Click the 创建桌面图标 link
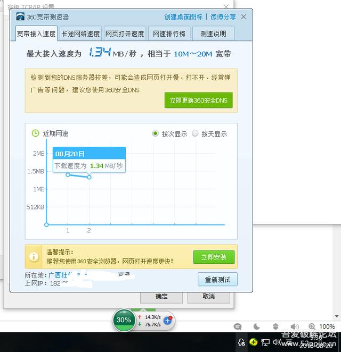The width and height of the screenshot is (341, 352). point(183,17)
